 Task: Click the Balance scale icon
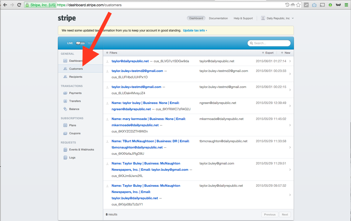point(65,109)
